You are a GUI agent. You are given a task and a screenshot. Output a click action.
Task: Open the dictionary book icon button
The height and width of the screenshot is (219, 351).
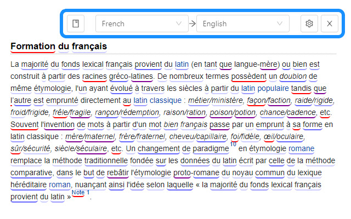click(x=76, y=24)
